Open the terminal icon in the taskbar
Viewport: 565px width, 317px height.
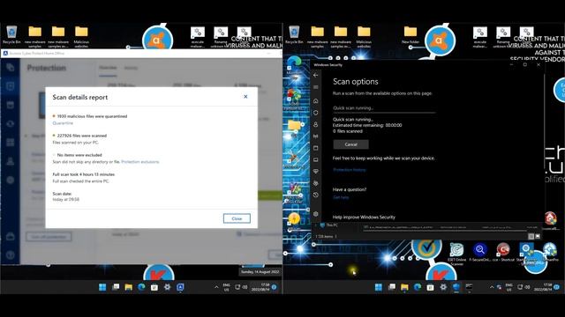tap(469, 287)
